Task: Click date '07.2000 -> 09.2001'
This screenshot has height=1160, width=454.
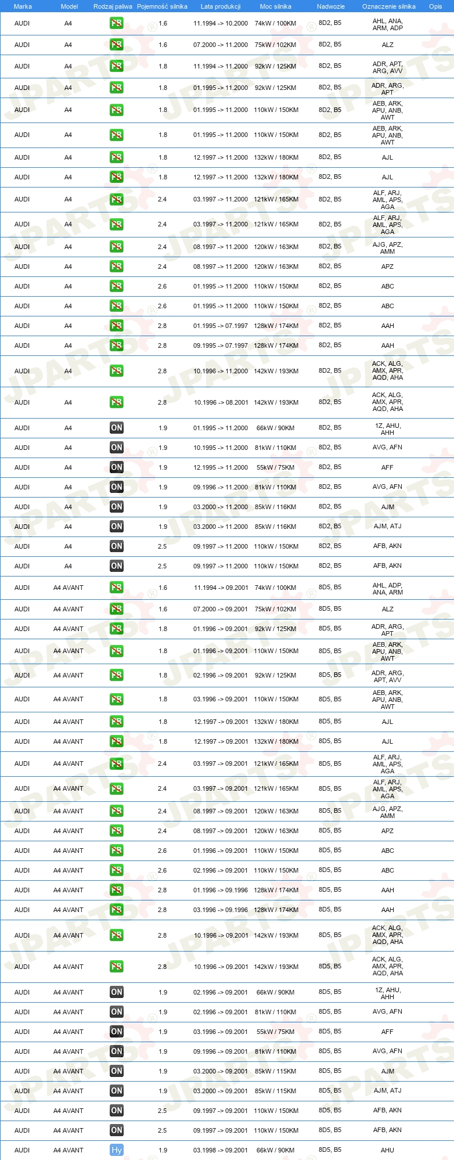Action: (221, 609)
